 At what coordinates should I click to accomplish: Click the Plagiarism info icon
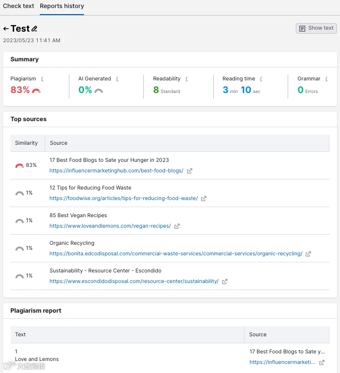tap(42, 79)
